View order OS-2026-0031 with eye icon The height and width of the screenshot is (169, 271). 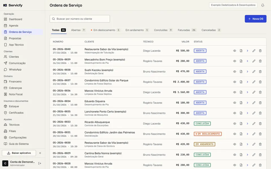pos(235,134)
